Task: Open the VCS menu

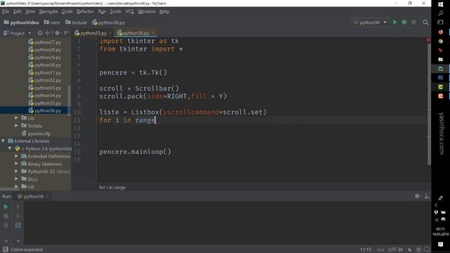Action: [129, 11]
